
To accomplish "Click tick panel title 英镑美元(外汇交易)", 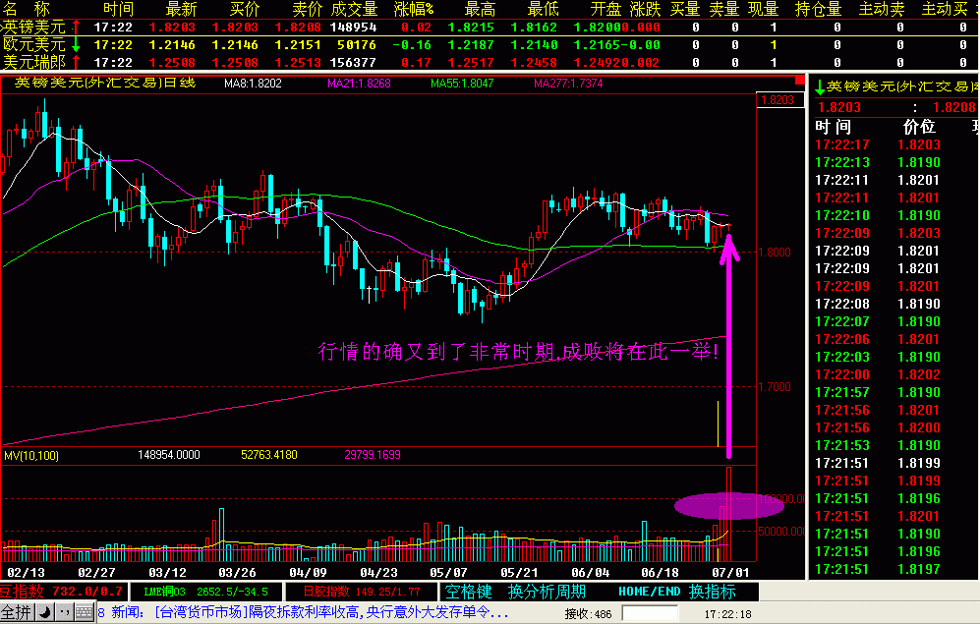I will 902,86.
